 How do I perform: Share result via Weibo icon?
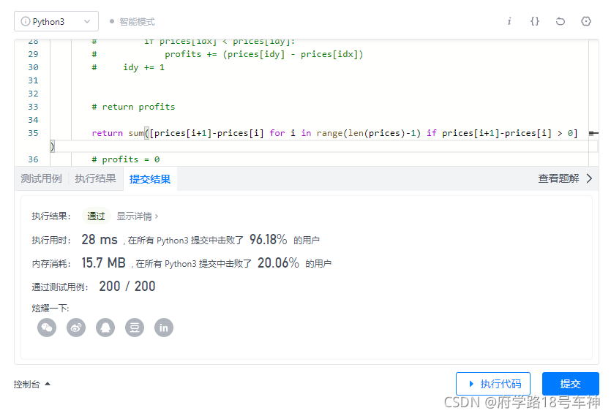point(76,328)
